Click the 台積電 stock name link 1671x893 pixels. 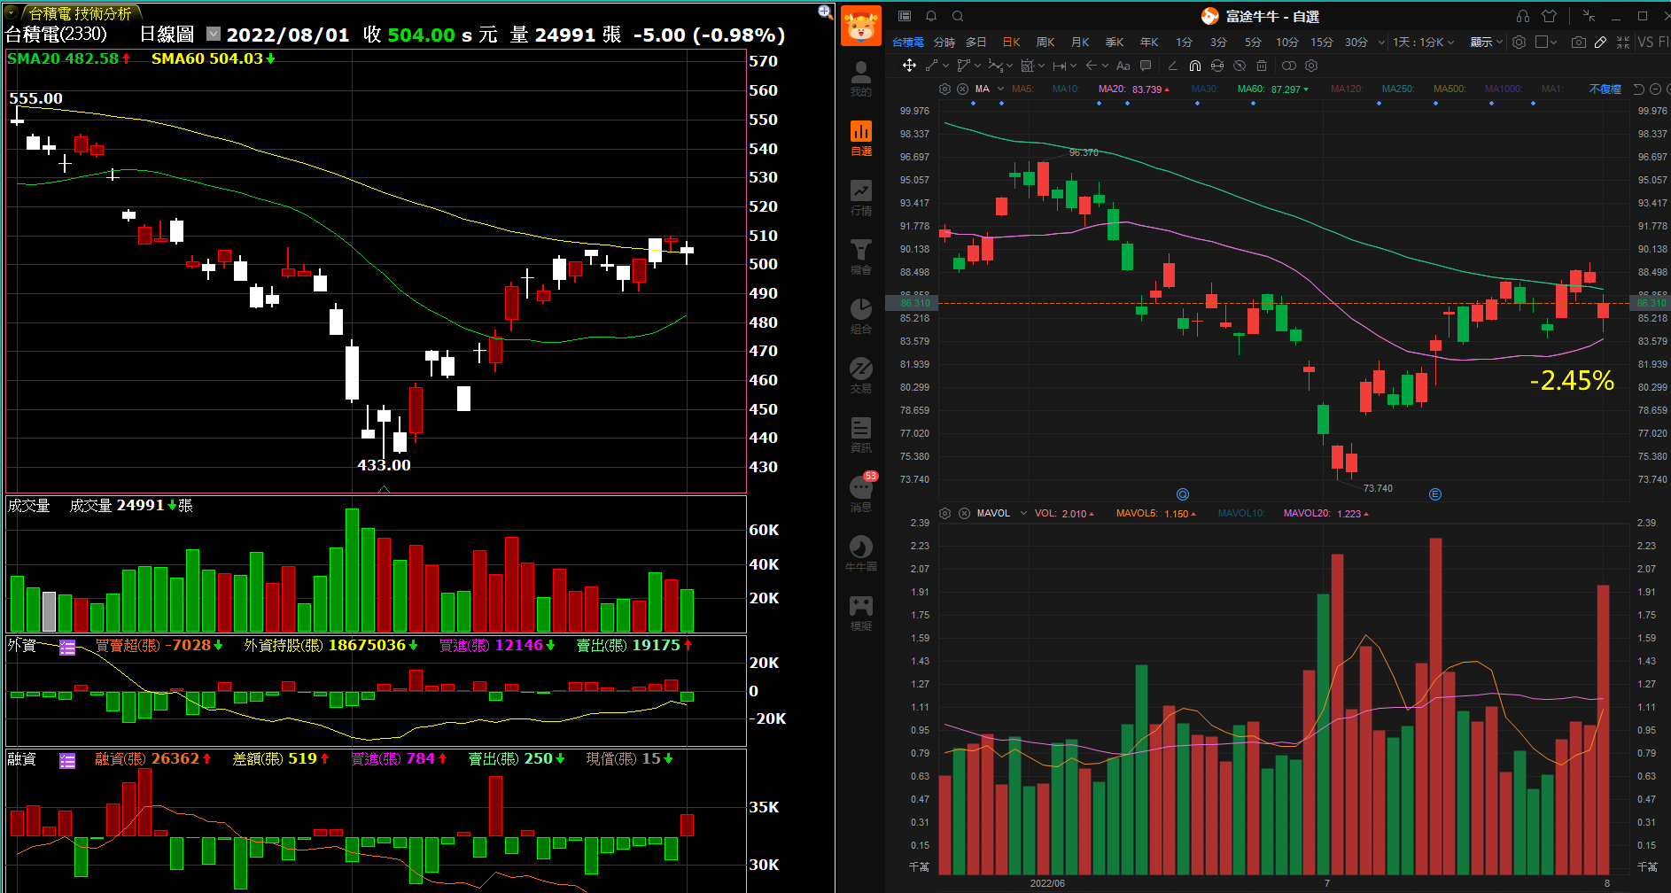click(x=907, y=42)
